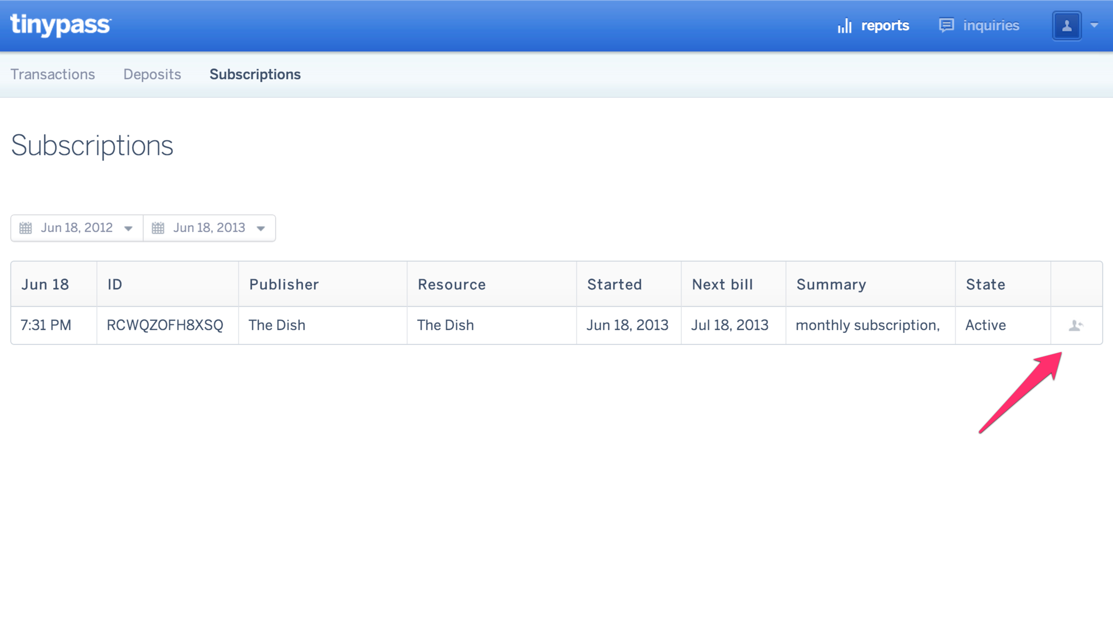The image size is (1113, 637).
Task: Click the Active state cell
Action: tap(985, 325)
